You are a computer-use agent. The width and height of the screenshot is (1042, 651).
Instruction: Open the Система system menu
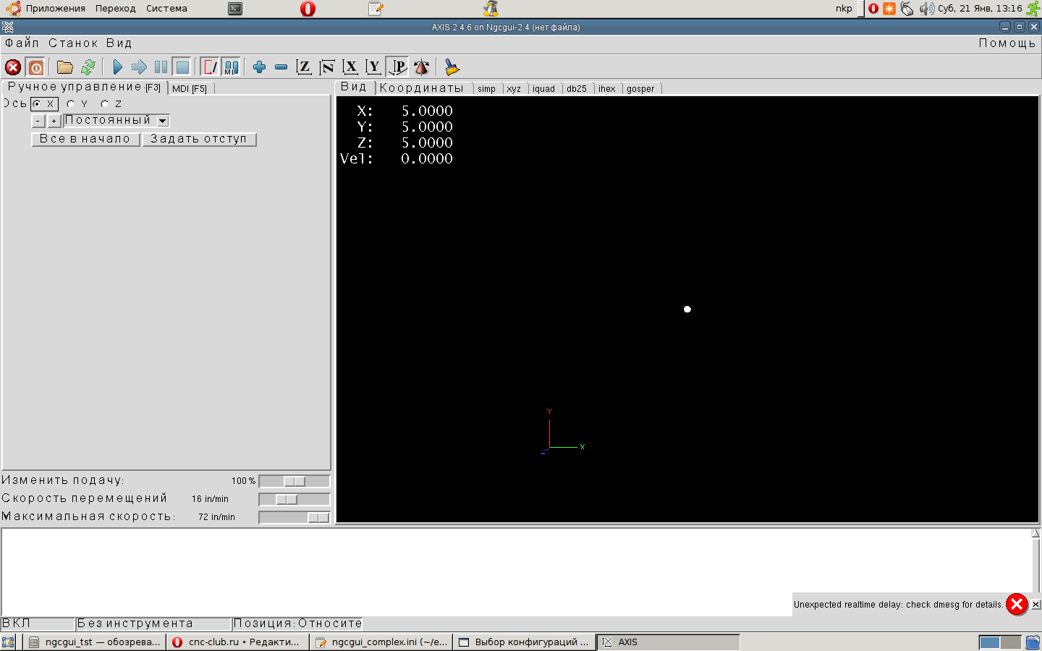tap(166, 9)
